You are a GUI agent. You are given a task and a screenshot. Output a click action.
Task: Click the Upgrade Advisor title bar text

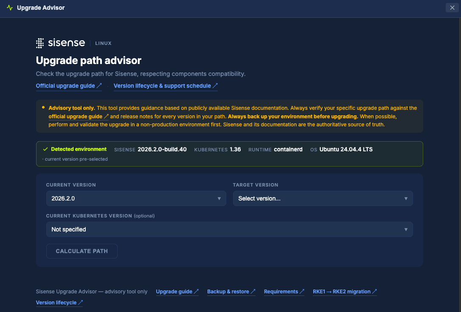click(41, 8)
